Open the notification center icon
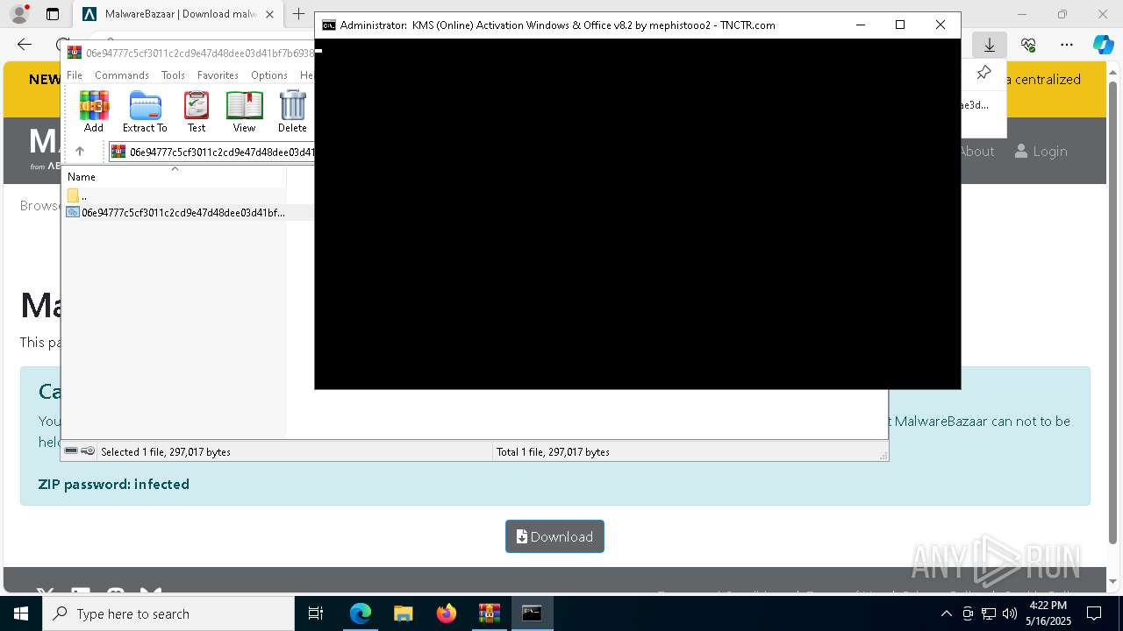 pyautogui.click(x=1094, y=613)
